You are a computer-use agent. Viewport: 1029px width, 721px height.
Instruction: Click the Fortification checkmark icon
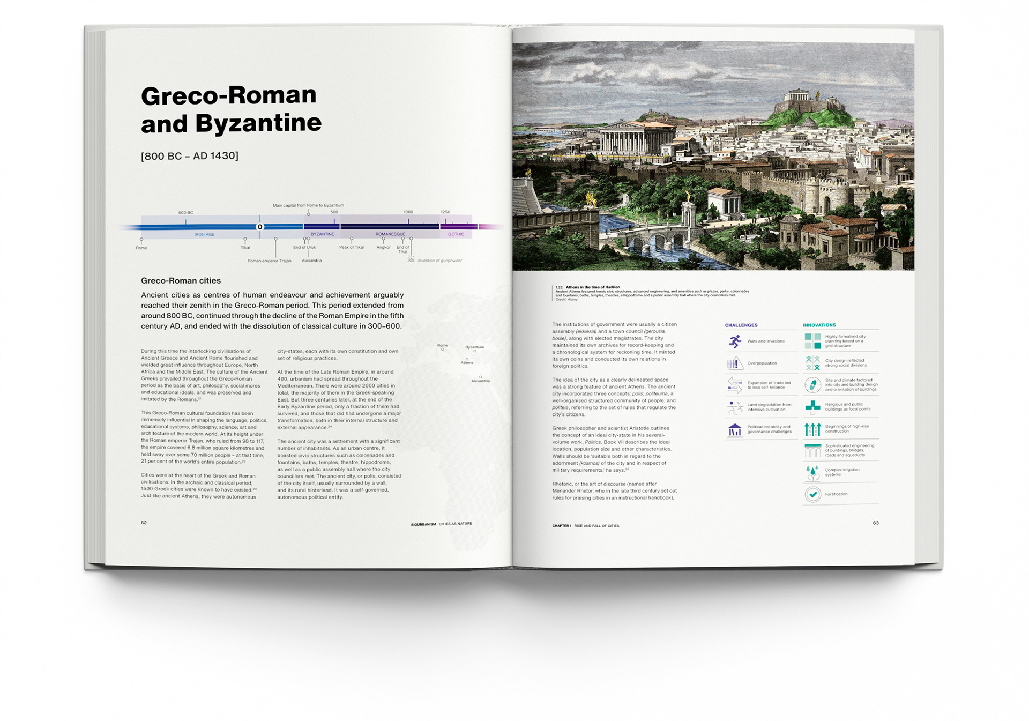(812, 494)
